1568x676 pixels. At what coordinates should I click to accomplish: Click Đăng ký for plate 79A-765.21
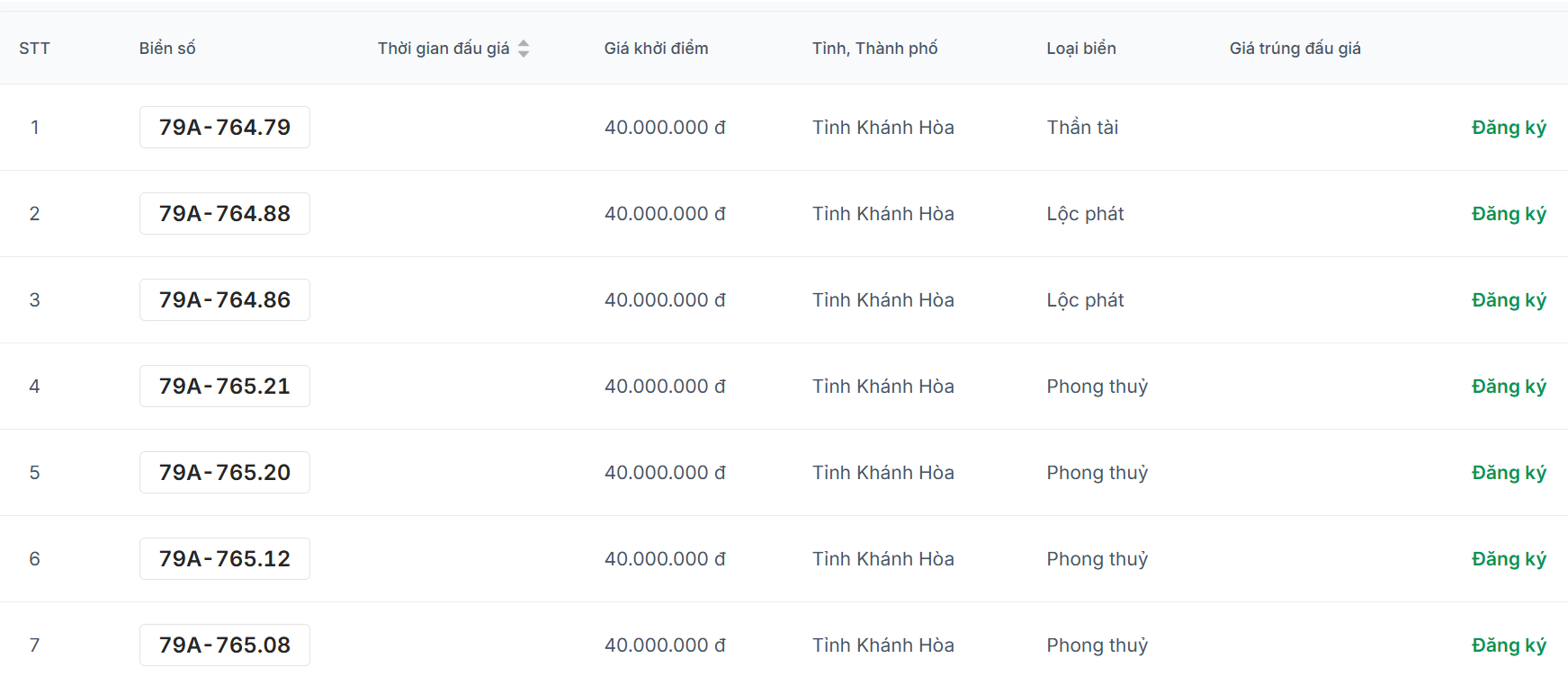click(1509, 387)
